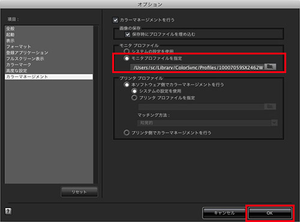Viewport: 300px width, 222px height.
Task: Select フルスクリーン表示 in the item list
Action: click(49, 59)
